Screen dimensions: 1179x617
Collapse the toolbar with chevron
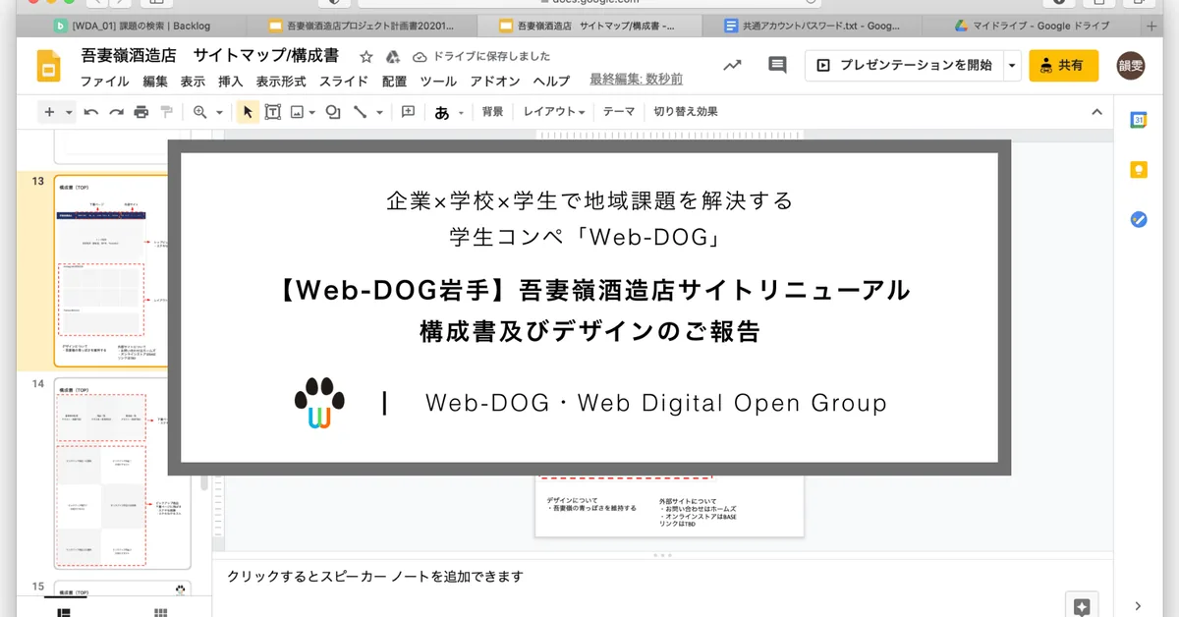coord(1097,112)
